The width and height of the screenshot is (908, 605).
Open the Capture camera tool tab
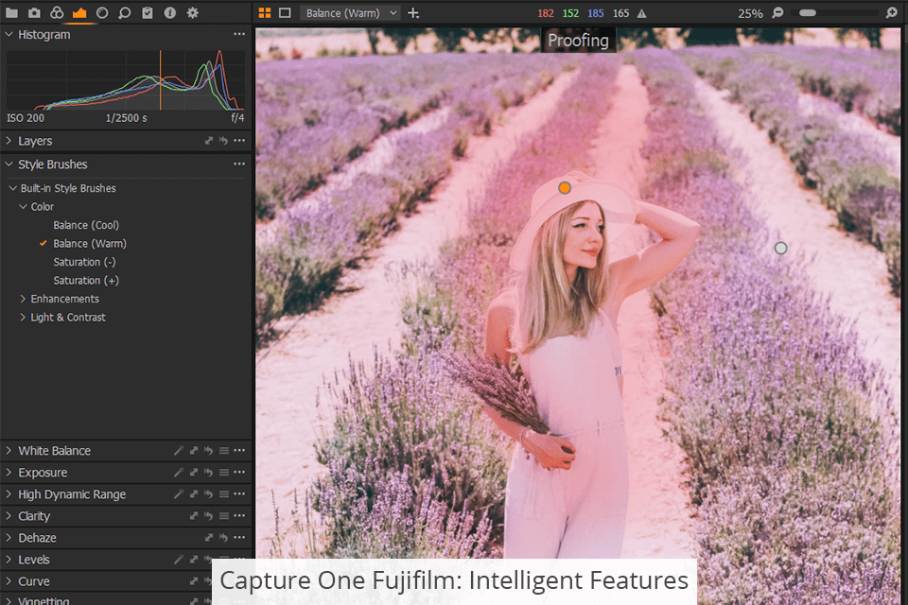34,13
